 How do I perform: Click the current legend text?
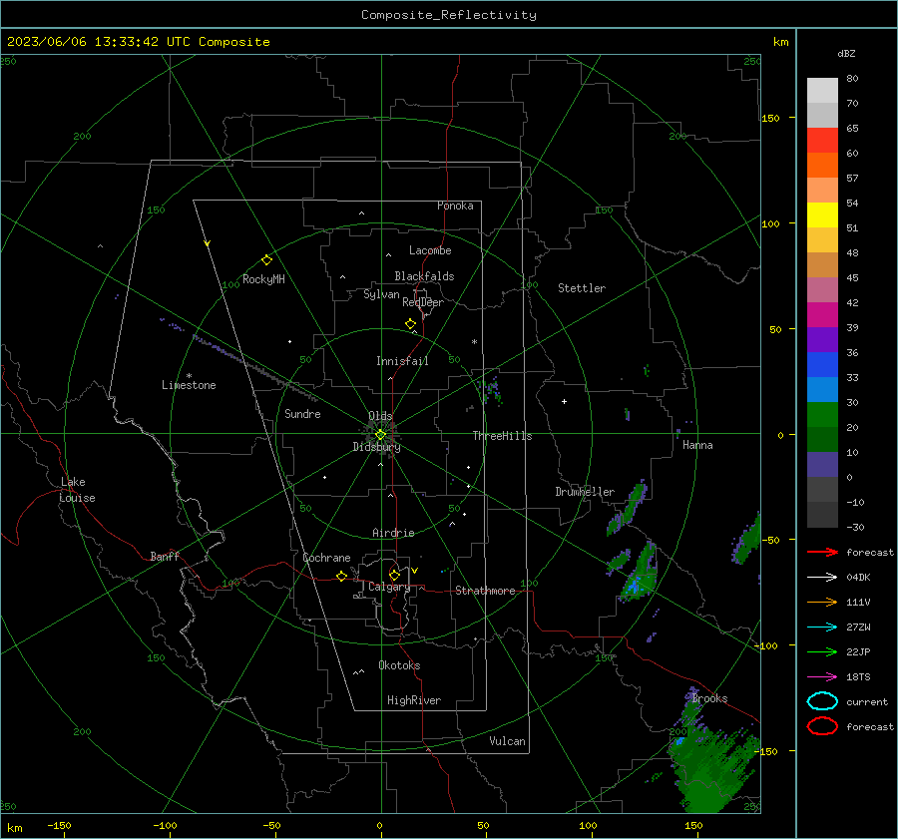[867, 701]
